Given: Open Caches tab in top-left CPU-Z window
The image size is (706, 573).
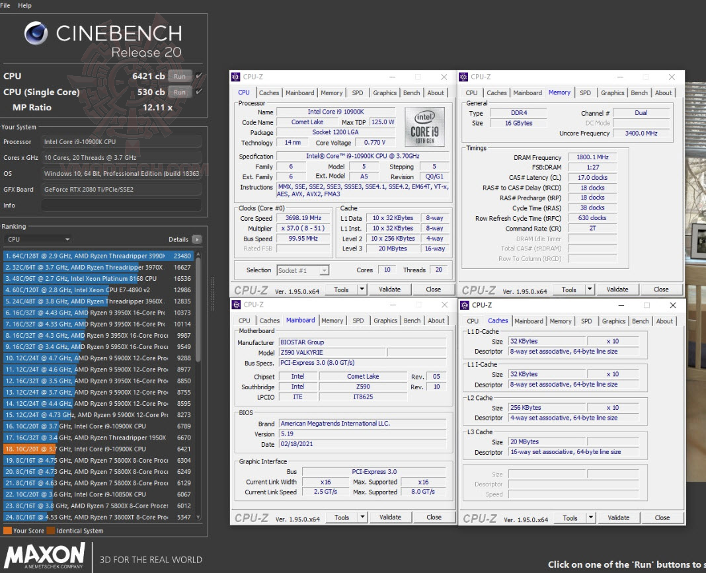Looking at the screenshot, I should (269, 93).
